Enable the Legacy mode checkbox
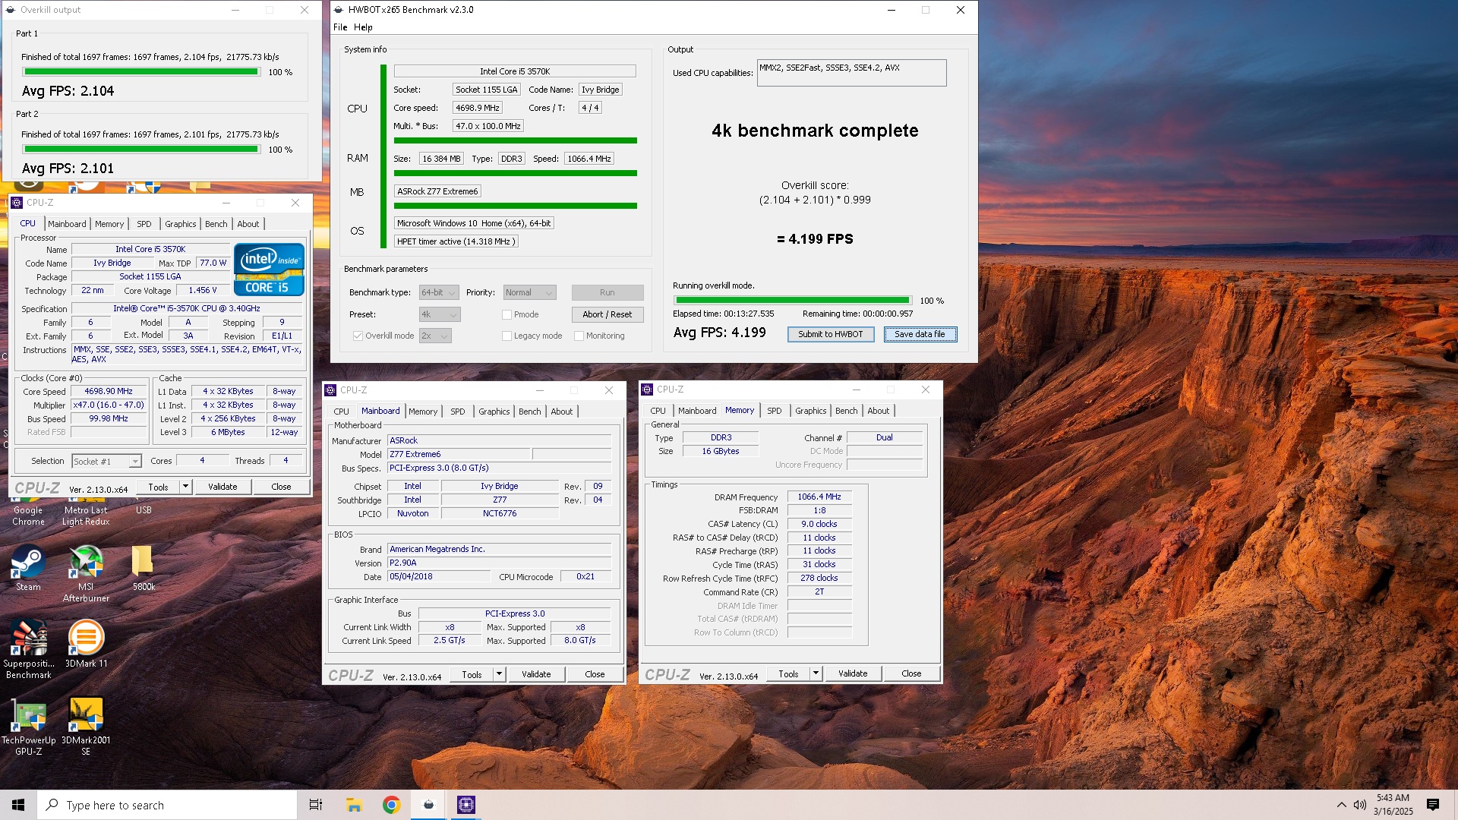This screenshot has height=820, width=1458. click(x=507, y=336)
